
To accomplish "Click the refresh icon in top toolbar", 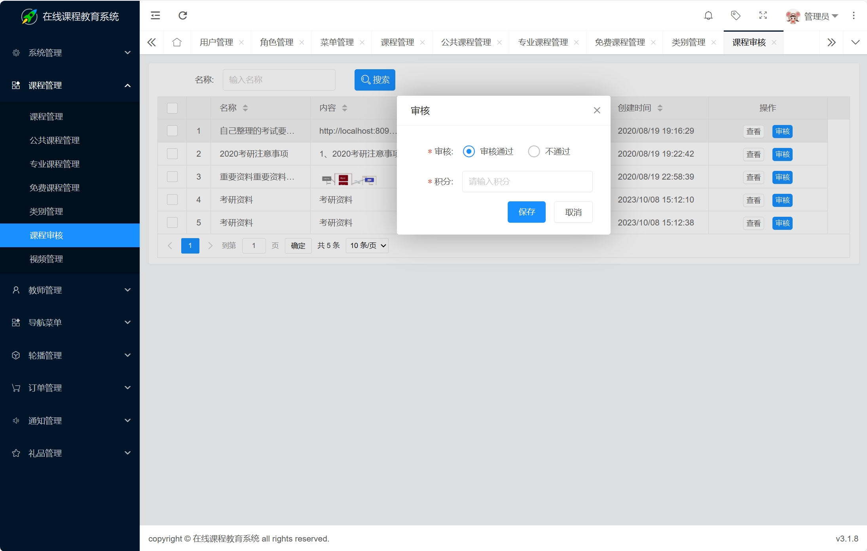I will 182,15.
